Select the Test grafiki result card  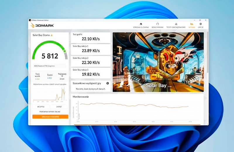click(x=91, y=37)
